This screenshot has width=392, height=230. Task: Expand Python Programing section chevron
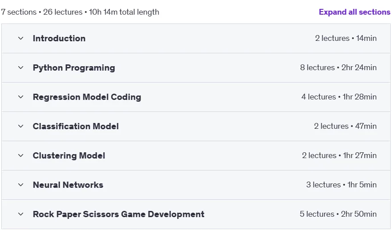21,67
